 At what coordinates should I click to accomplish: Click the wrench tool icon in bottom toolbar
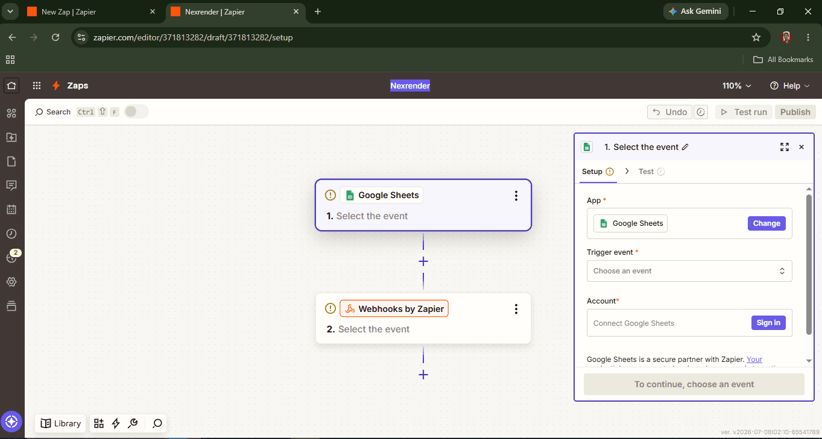[x=133, y=423]
